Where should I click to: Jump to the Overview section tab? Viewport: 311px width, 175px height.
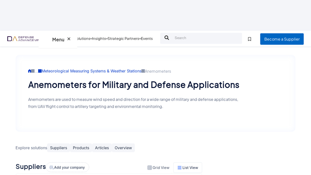(x=123, y=148)
